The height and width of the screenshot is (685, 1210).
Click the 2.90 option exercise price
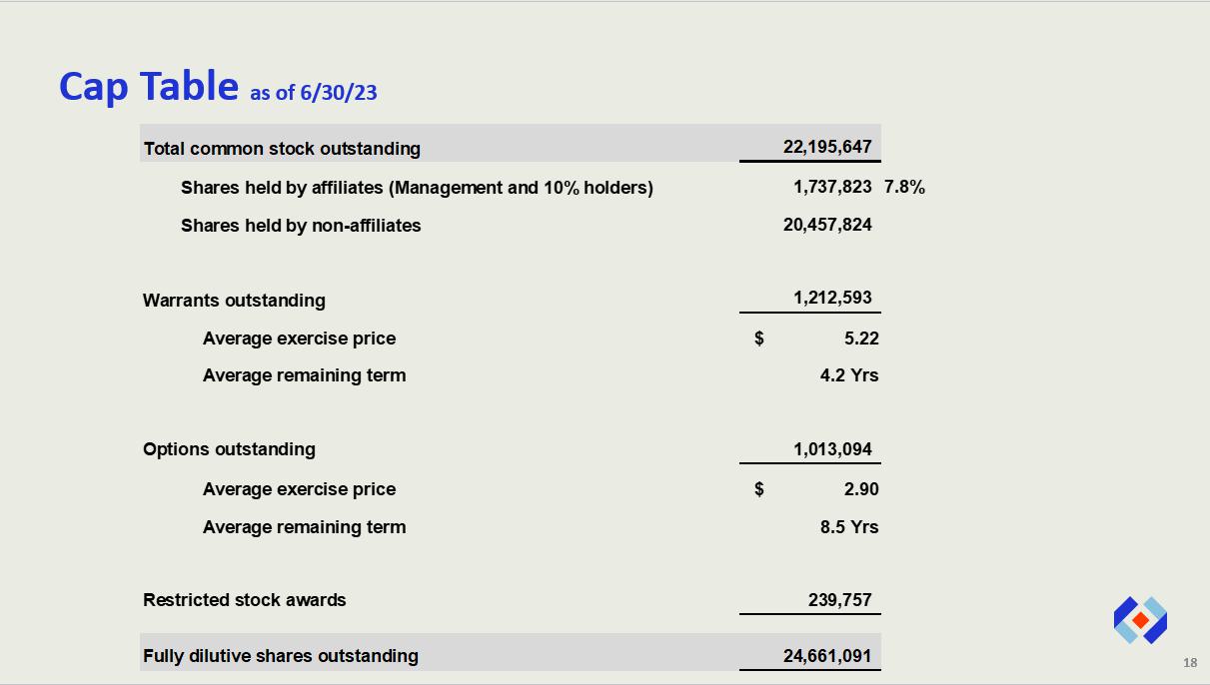click(861, 489)
